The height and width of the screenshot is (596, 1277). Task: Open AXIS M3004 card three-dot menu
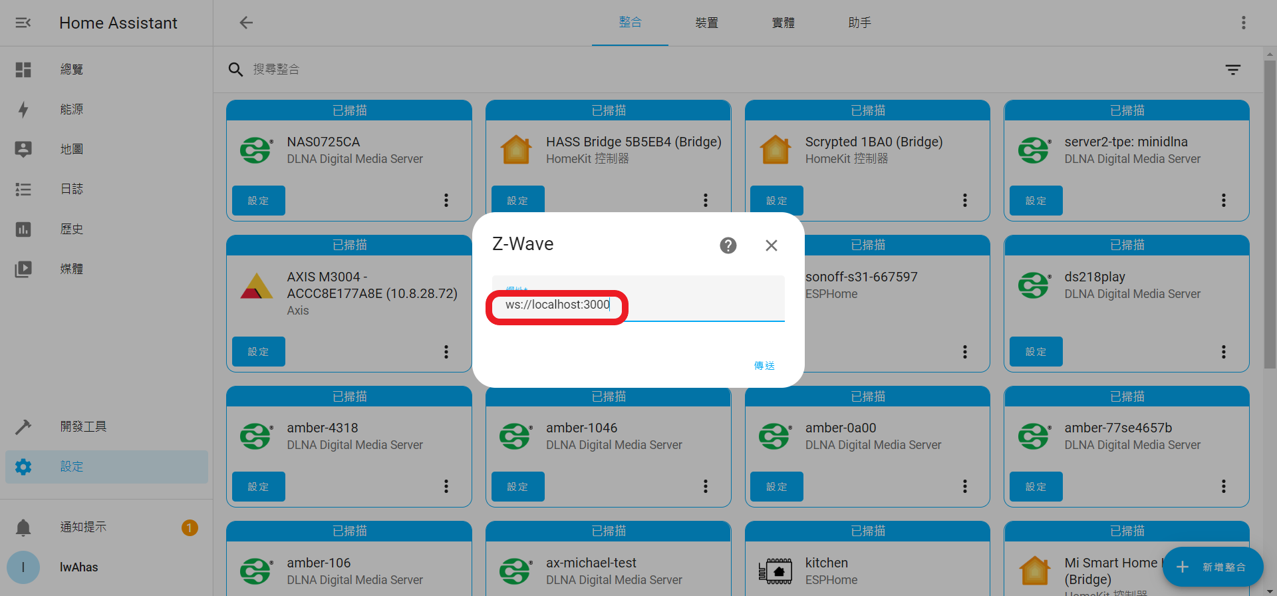tap(446, 352)
